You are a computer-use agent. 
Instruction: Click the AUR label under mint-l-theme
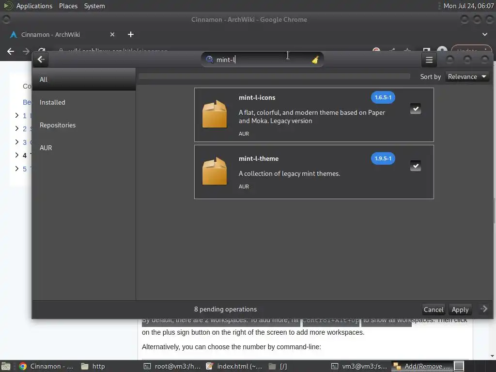coord(244,186)
